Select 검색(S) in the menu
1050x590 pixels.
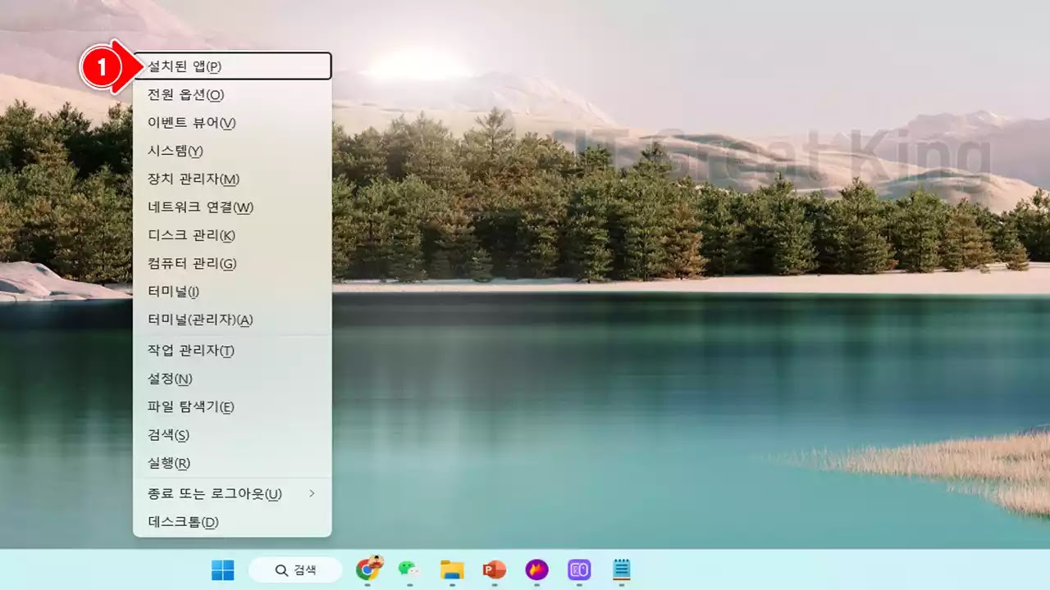(x=232, y=435)
